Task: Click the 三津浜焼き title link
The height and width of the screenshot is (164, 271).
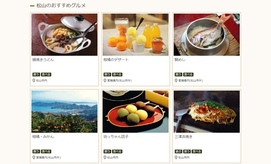Action: tap(184, 137)
